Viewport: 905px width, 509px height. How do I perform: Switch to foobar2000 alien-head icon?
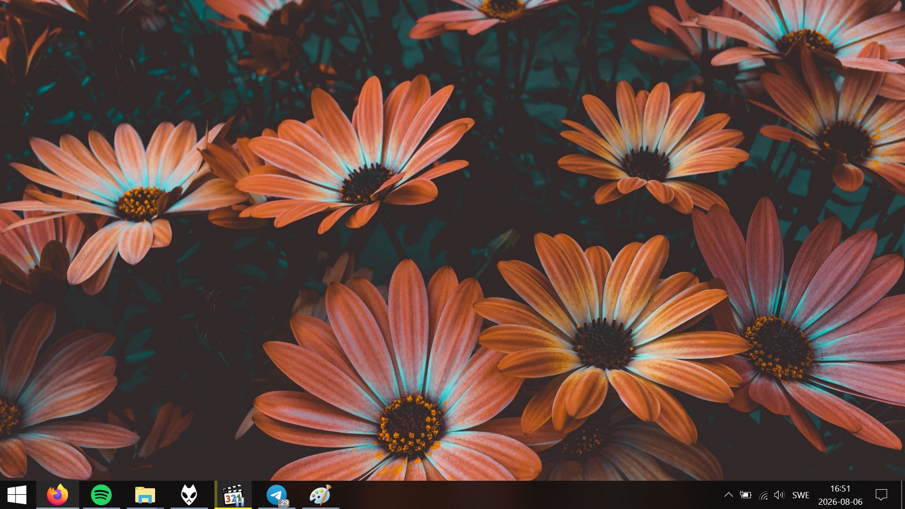[x=189, y=495]
